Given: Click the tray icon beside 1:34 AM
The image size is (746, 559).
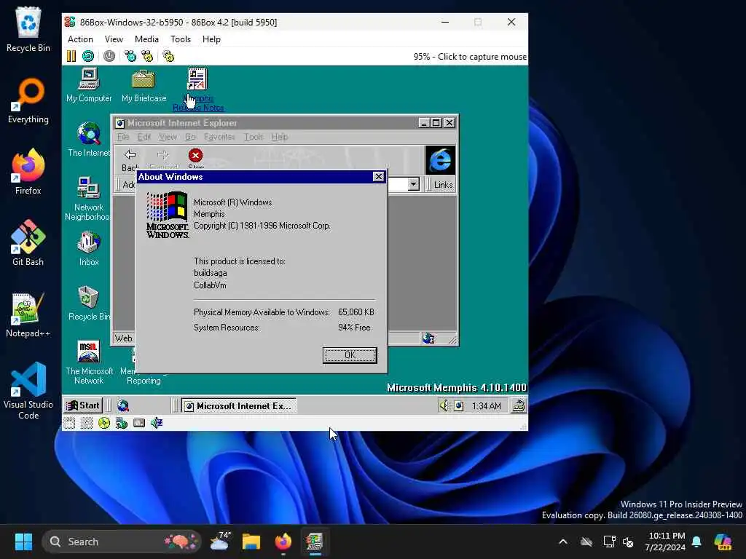Looking at the screenshot, I should coord(459,406).
